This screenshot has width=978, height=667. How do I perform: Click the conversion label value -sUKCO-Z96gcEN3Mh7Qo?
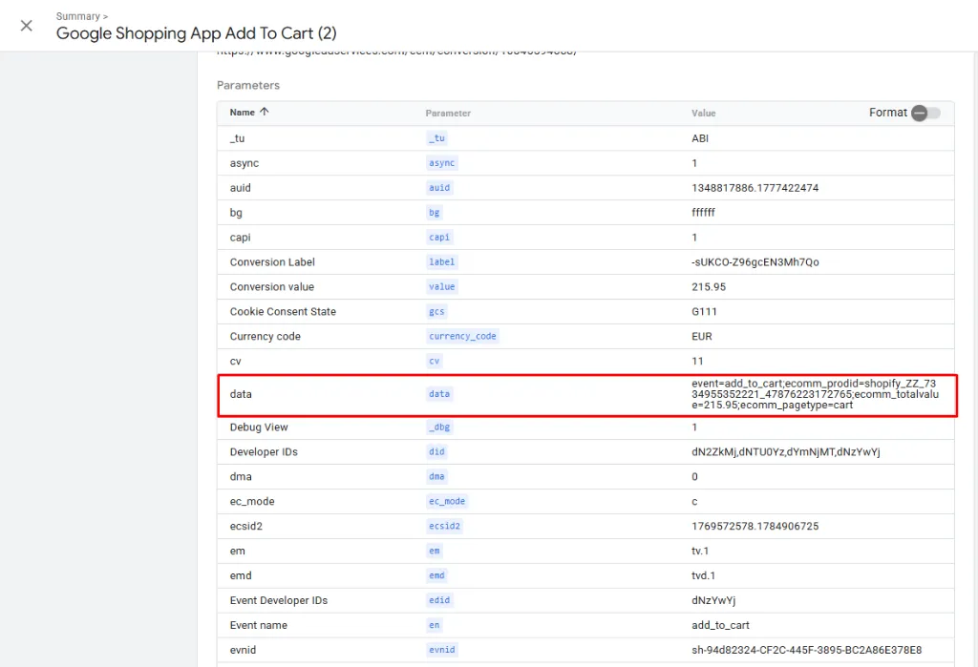[x=755, y=261]
